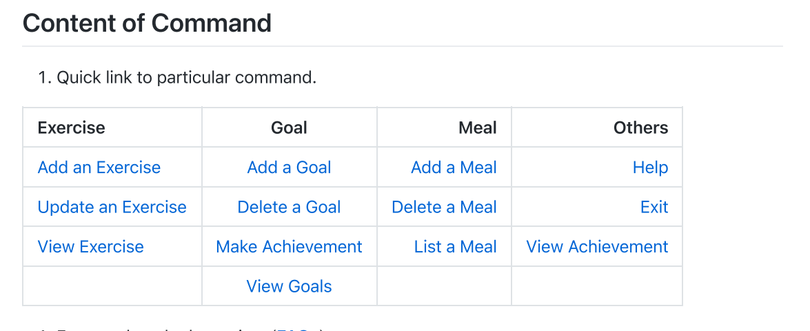The image size is (810, 331).
Task: Select the Make Achievement link
Action: click(x=290, y=247)
